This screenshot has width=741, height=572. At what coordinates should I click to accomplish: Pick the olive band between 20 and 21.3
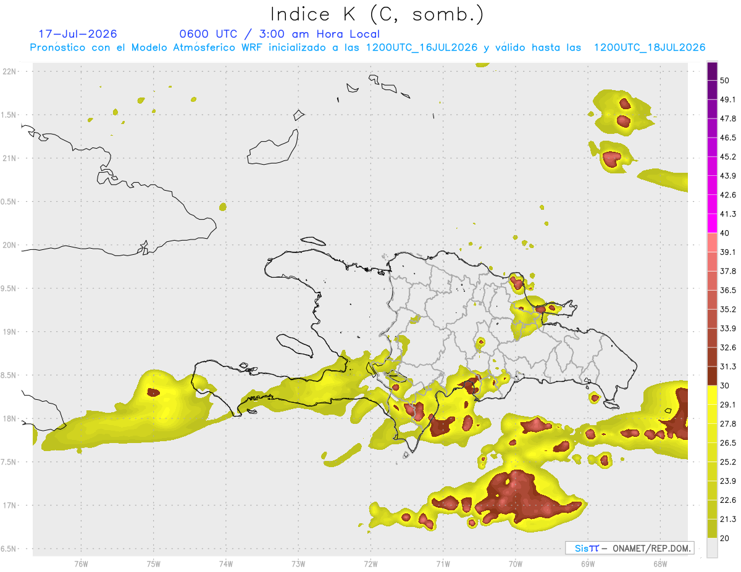pos(712,529)
